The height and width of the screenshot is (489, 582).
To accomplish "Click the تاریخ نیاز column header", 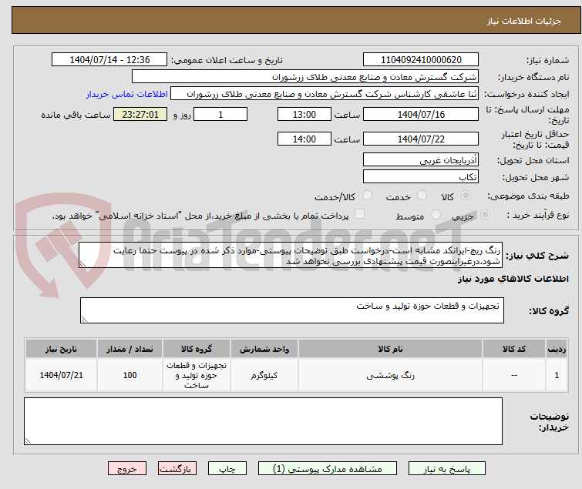I will coord(61,349).
